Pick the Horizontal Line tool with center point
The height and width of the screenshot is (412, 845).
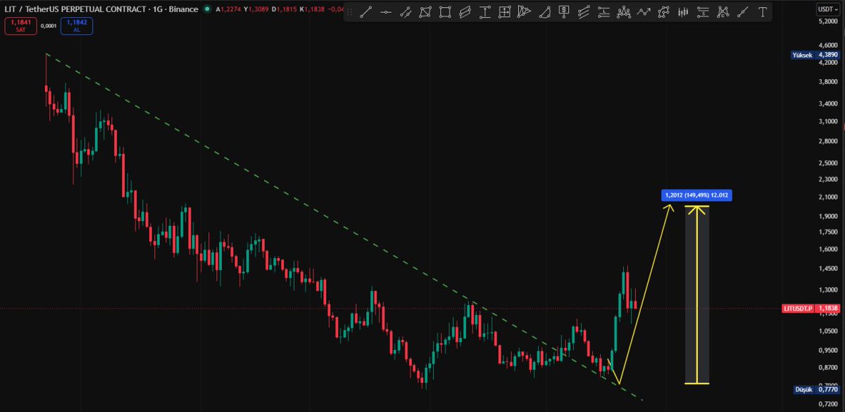point(386,12)
